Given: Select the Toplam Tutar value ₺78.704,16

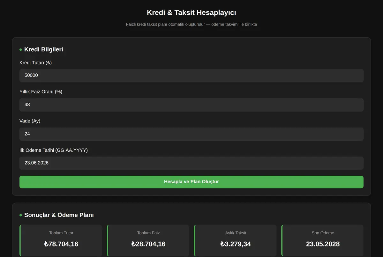Looking at the screenshot, I should point(61,244).
